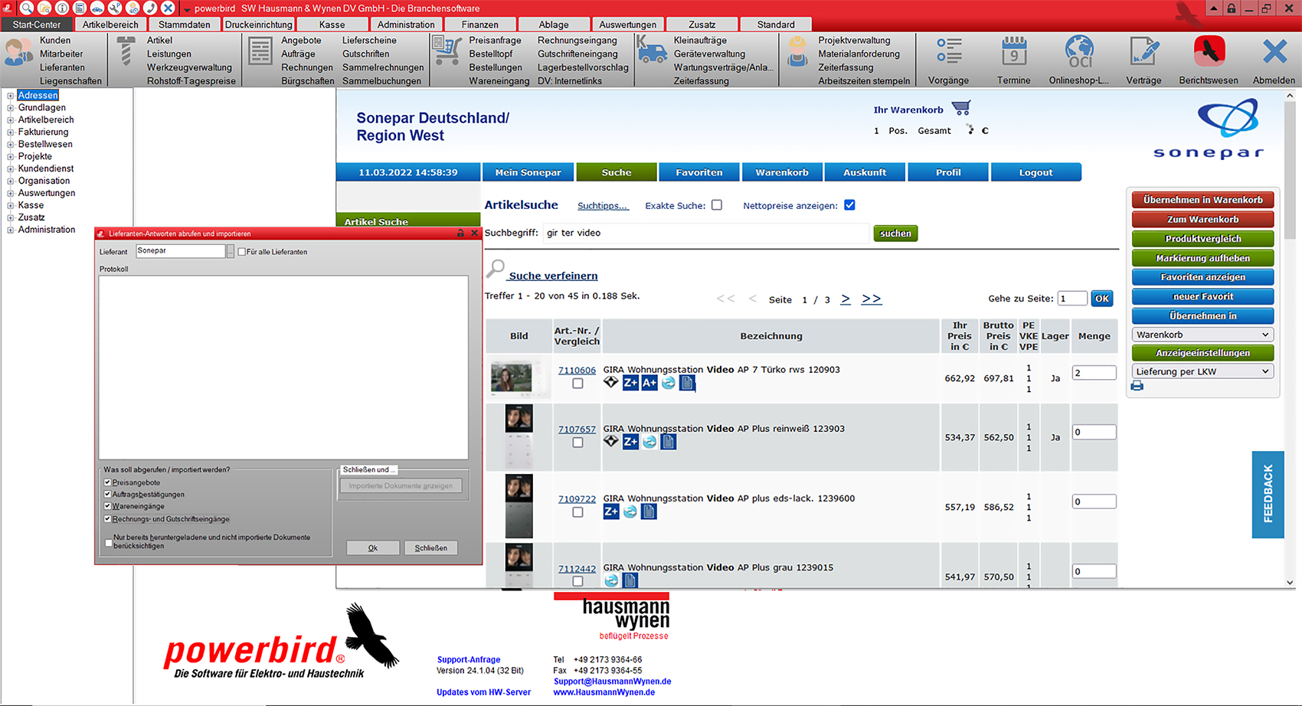Expand the Administration tree node
The height and width of the screenshot is (706, 1302).
tap(11, 230)
